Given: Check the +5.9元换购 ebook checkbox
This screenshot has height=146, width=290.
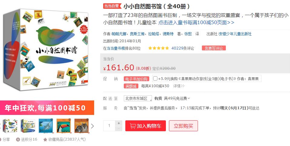Looking at the screenshot, I should (x=155, y=78).
